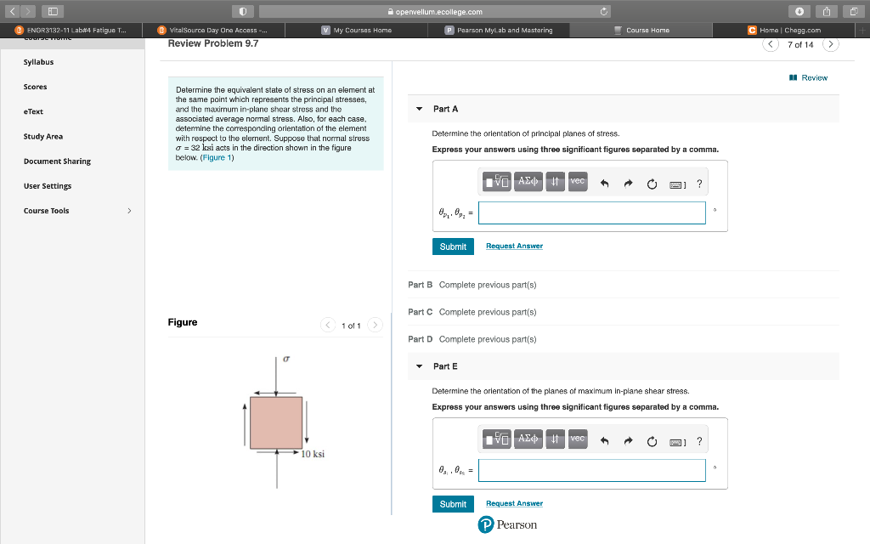
Task: Type in the Part E answer field
Action: click(592, 469)
